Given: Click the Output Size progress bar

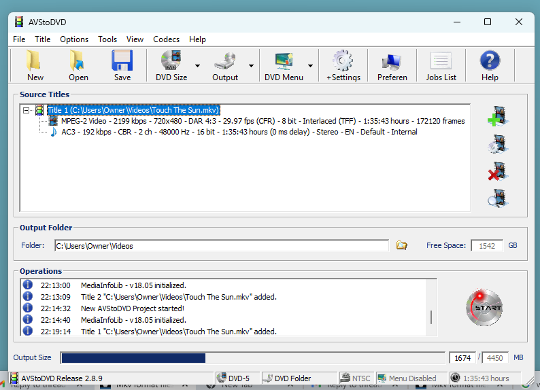Looking at the screenshot, I should (252, 358).
